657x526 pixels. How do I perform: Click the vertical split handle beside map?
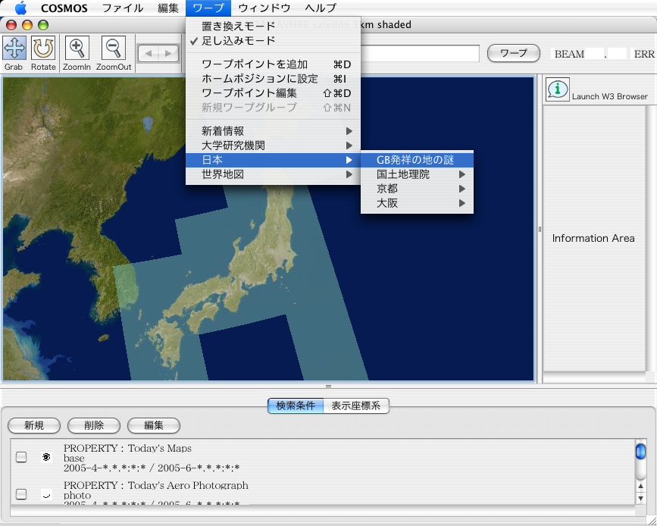pos(540,229)
